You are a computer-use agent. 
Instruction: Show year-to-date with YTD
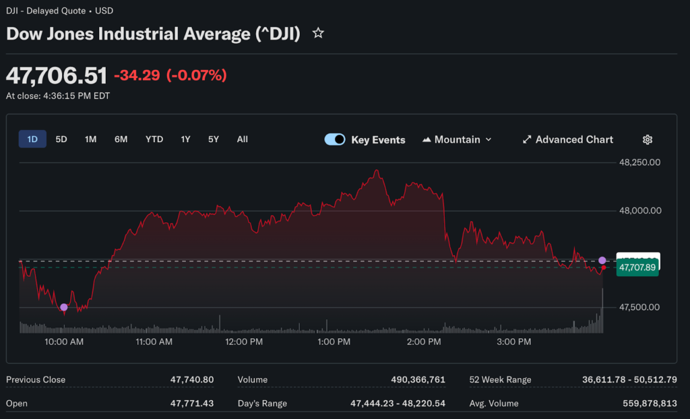(154, 139)
